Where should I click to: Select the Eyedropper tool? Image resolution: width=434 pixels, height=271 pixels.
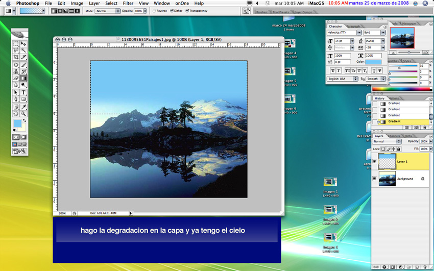[x=23, y=107]
